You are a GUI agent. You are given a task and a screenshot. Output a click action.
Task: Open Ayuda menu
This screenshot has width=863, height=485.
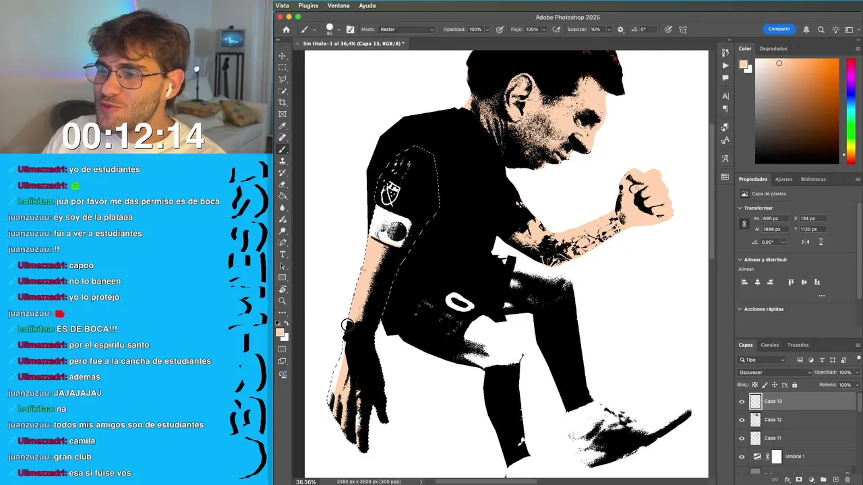[x=367, y=5]
